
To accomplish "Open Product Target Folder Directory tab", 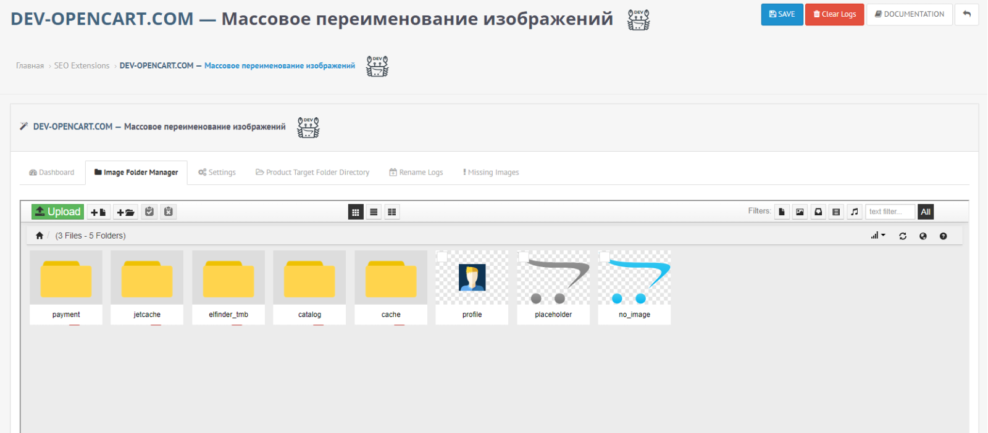I will pyautogui.click(x=312, y=173).
